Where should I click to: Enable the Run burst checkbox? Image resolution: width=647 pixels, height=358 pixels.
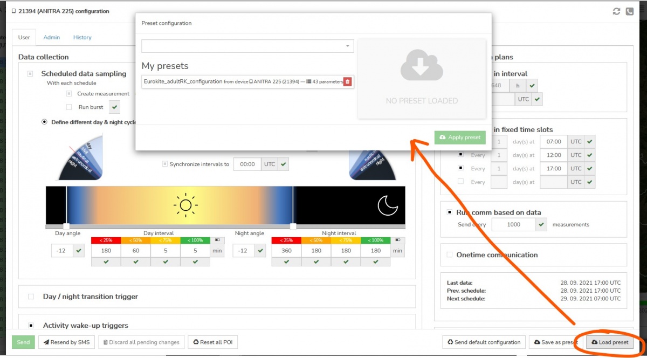pos(68,107)
